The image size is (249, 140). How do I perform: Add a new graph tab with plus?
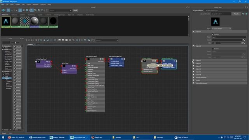(x=38, y=45)
